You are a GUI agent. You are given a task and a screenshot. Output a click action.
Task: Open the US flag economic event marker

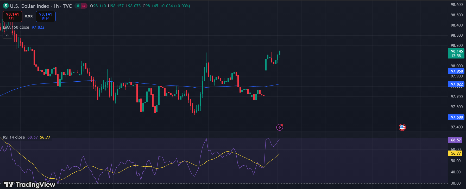coord(402,127)
